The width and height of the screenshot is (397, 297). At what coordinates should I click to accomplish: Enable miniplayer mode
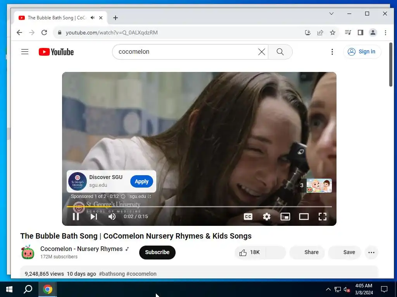[x=285, y=217]
